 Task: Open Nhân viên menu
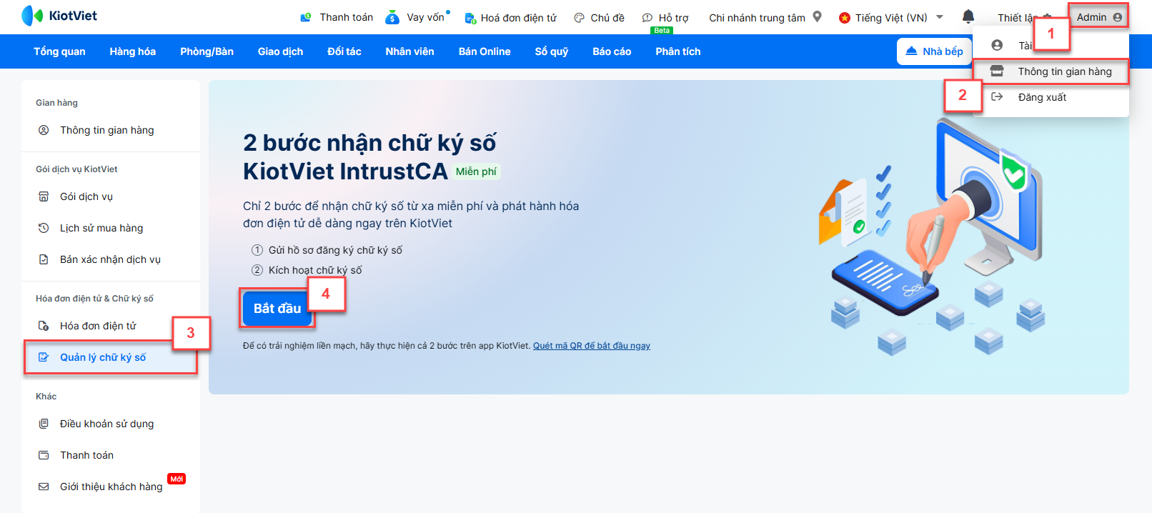(409, 51)
